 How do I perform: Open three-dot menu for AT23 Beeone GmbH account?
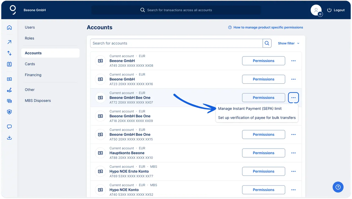pos(293,79)
